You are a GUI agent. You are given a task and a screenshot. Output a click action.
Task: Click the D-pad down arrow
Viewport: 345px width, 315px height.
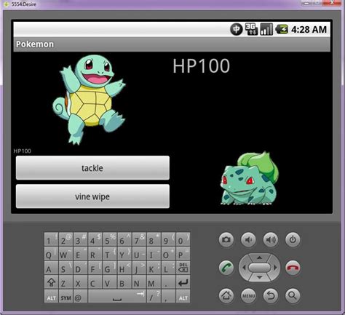tap(259, 277)
